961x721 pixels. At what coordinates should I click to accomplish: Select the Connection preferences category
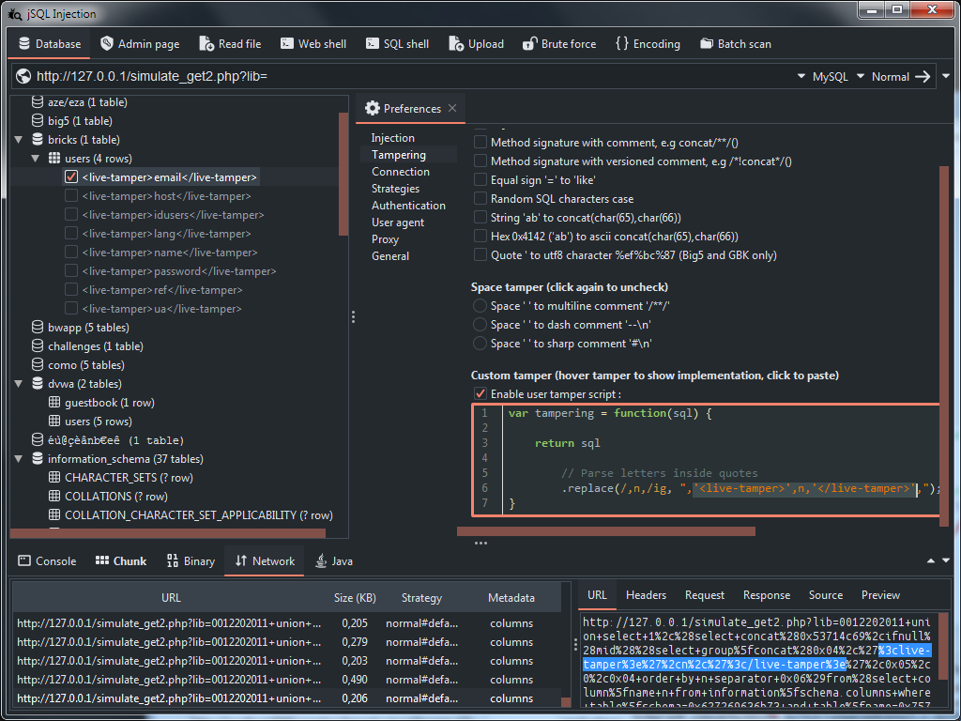tap(401, 172)
